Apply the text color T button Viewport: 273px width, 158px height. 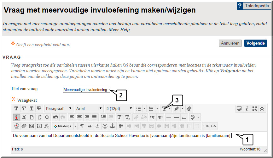(164, 109)
